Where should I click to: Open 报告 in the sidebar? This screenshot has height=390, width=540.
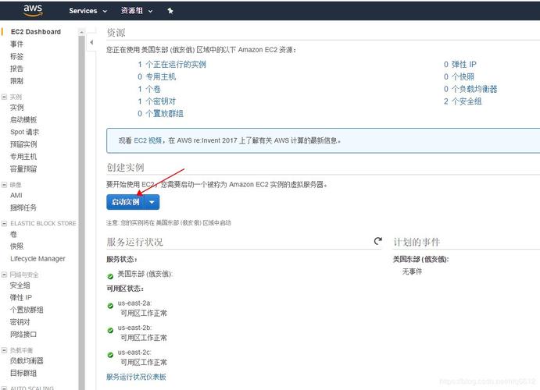[16, 69]
